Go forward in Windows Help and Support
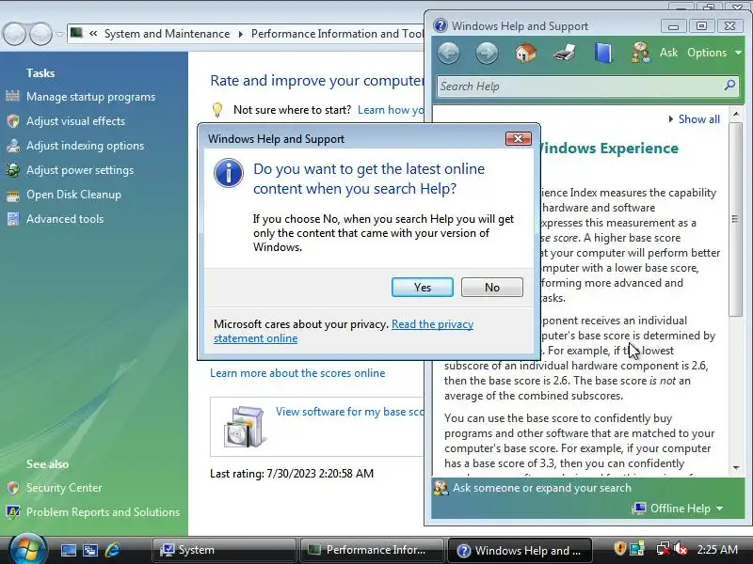The width and height of the screenshot is (753, 564). (x=487, y=53)
